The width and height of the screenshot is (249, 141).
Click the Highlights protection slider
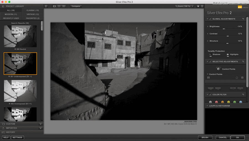228,56
